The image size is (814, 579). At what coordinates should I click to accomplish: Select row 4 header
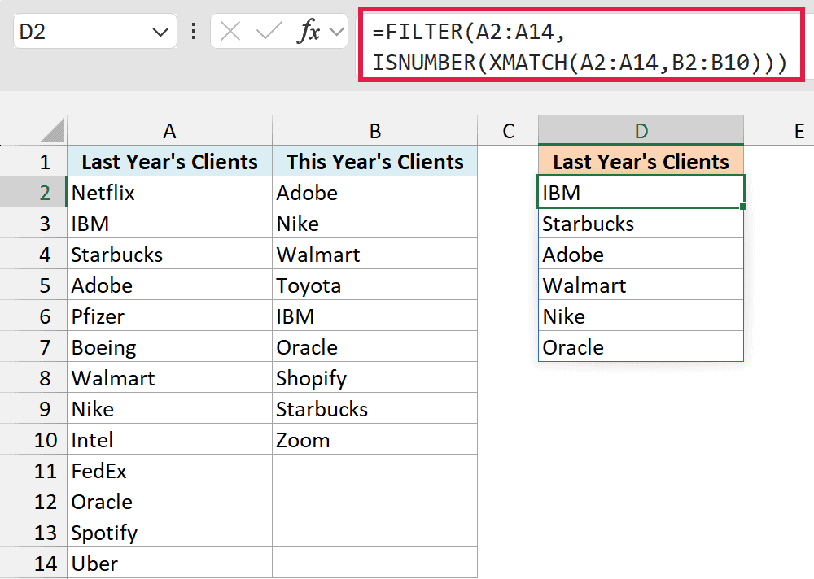coord(33,254)
